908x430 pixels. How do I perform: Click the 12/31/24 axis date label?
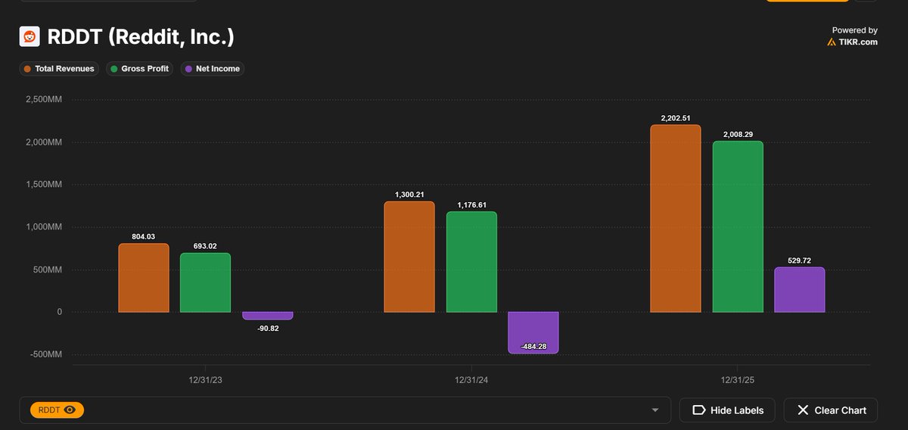(x=471, y=379)
